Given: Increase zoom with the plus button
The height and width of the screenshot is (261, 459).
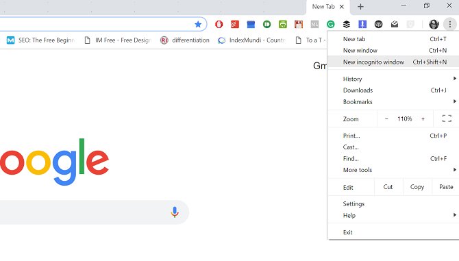Looking at the screenshot, I should coord(423,119).
